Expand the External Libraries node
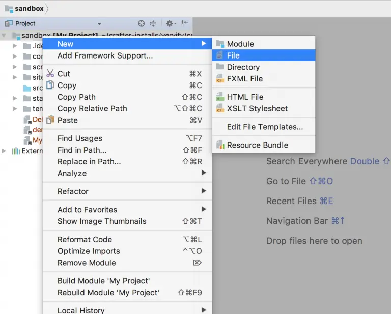The height and width of the screenshot is (314, 391). pos(5,151)
